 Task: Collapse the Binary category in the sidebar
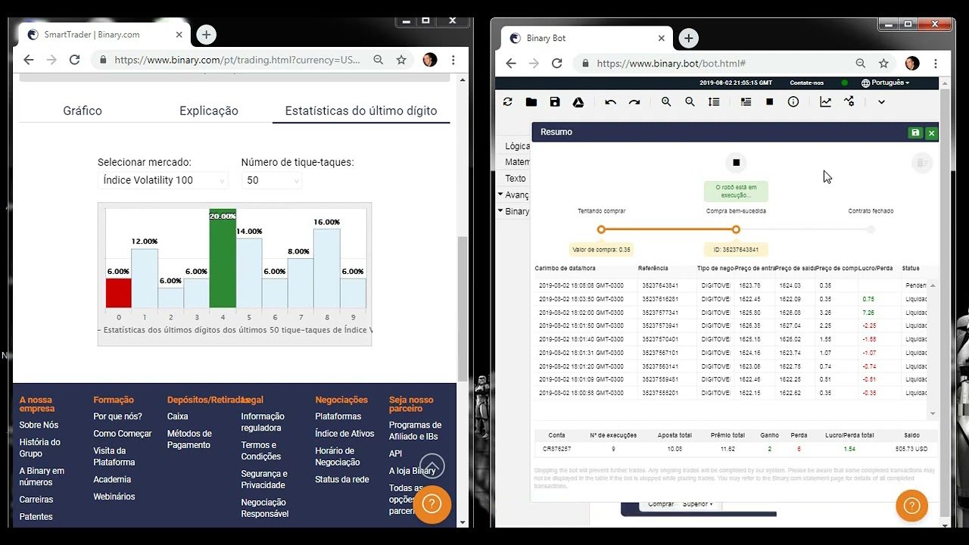pyautogui.click(x=515, y=211)
